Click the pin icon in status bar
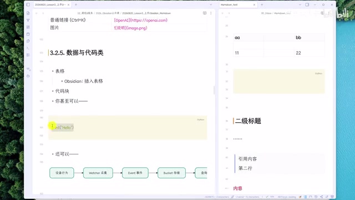The image size is (355, 200). click(x=300, y=197)
